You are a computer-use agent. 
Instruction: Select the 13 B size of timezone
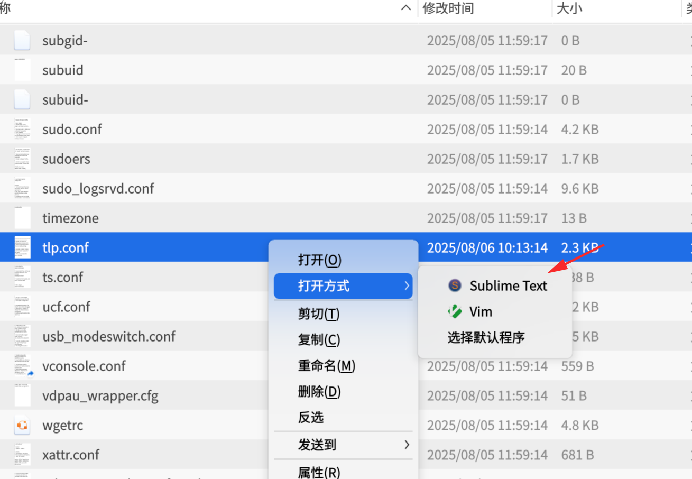click(x=574, y=218)
